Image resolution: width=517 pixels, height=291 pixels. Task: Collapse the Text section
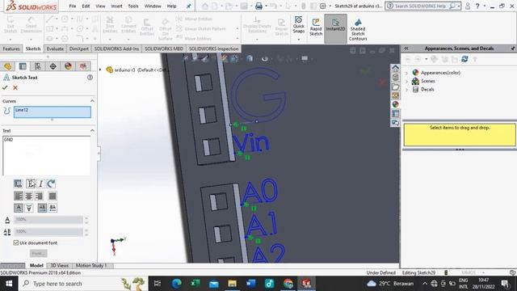coord(92,131)
